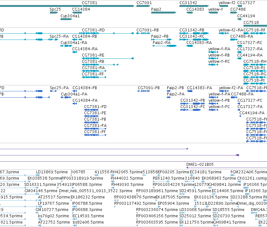The width and height of the screenshot is (267, 227).
Task: Click the RH42065.5prime EST label
Action: [x=126, y=172]
